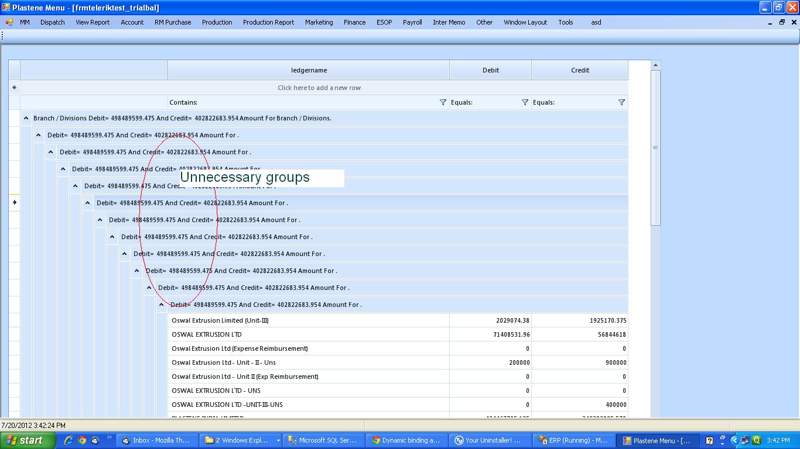The width and height of the screenshot is (800, 449).
Task: Open the Inter Memo menu
Action: tap(449, 22)
